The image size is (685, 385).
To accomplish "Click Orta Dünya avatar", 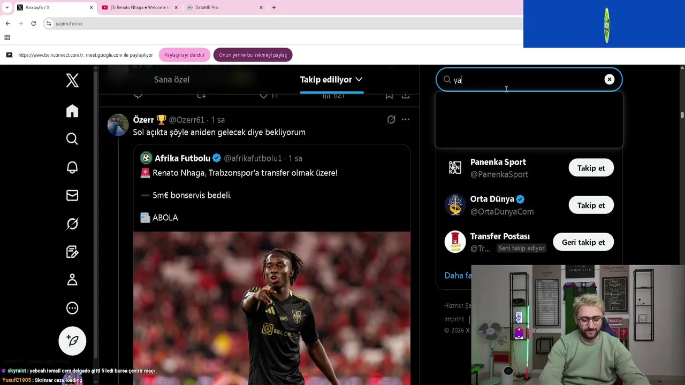I will click(x=455, y=205).
